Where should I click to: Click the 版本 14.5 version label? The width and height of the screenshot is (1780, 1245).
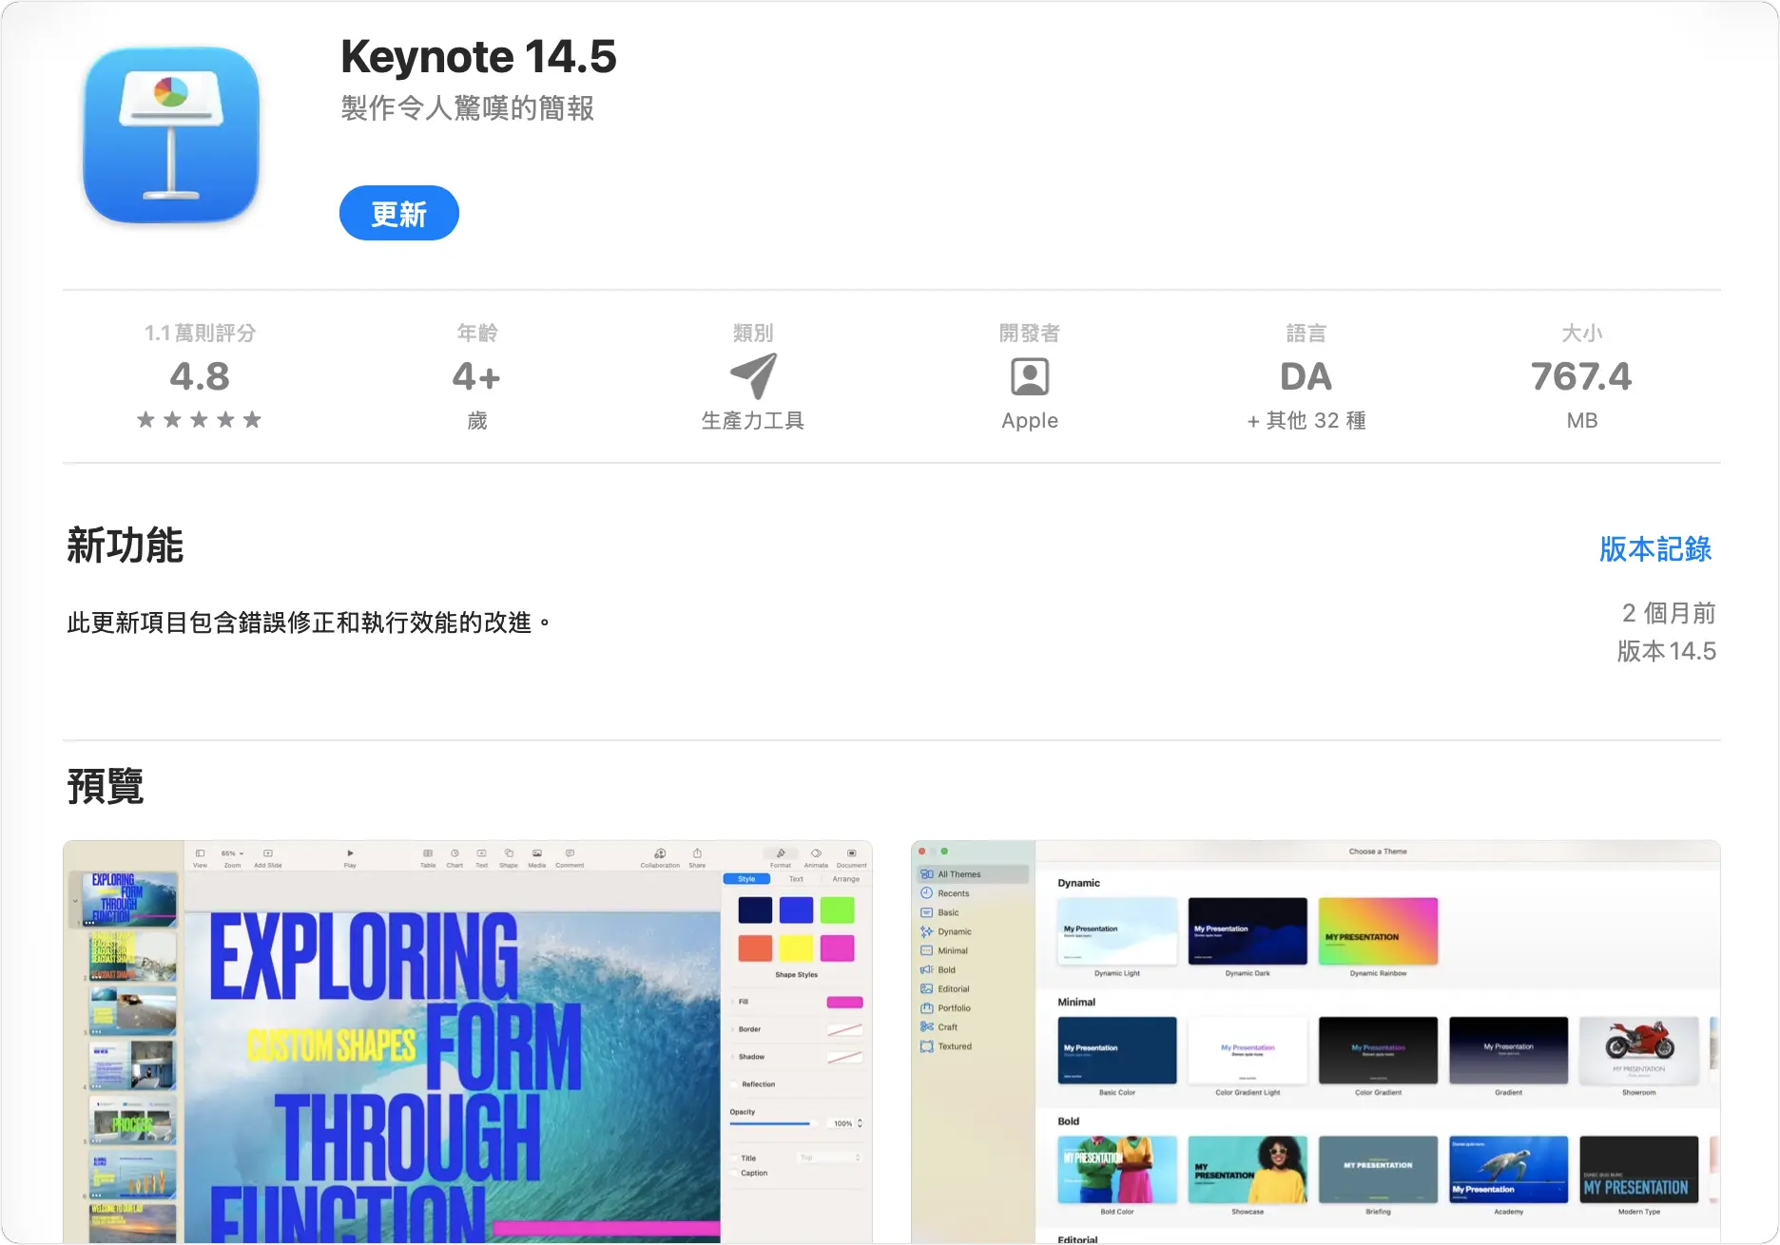click(1667, 652)
